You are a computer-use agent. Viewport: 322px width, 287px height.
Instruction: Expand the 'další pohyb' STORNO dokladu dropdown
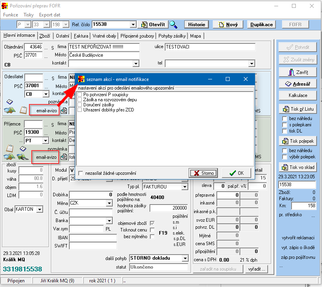pyautogui.click(x=185, y=258)
